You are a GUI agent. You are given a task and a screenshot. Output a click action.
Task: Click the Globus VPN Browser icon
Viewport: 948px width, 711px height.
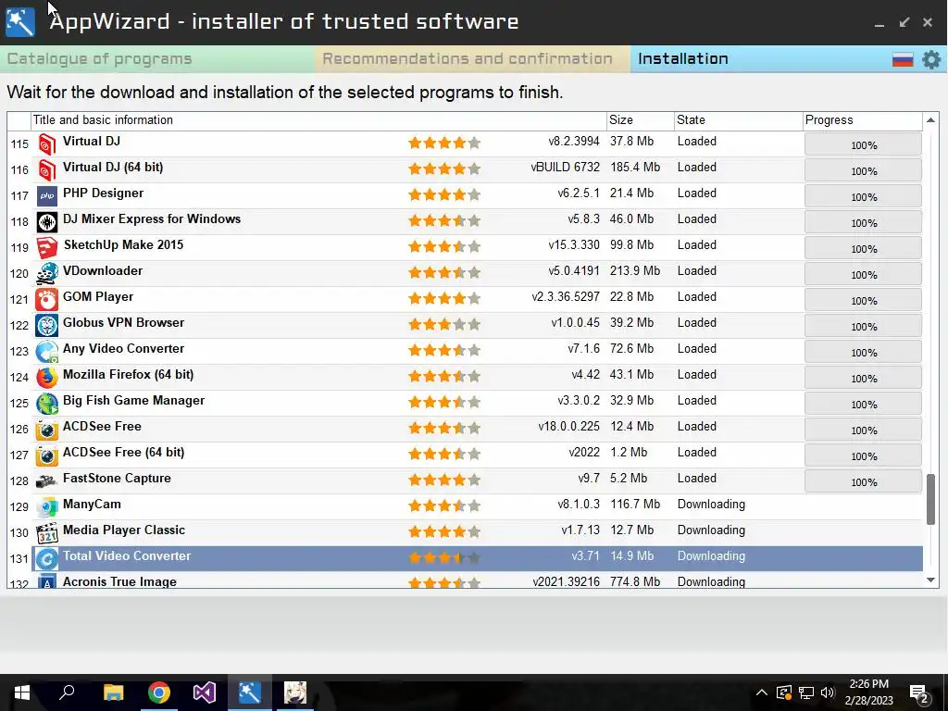pyautogui.click(x=46, y=326)
